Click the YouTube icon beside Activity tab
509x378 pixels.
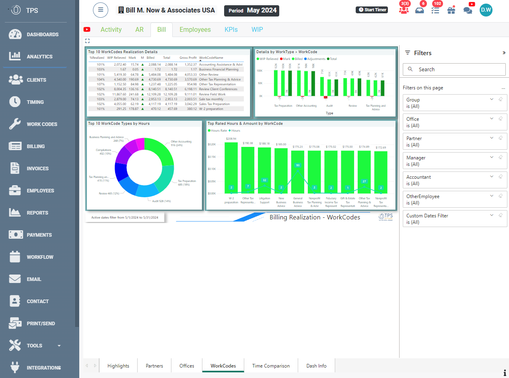87,29
